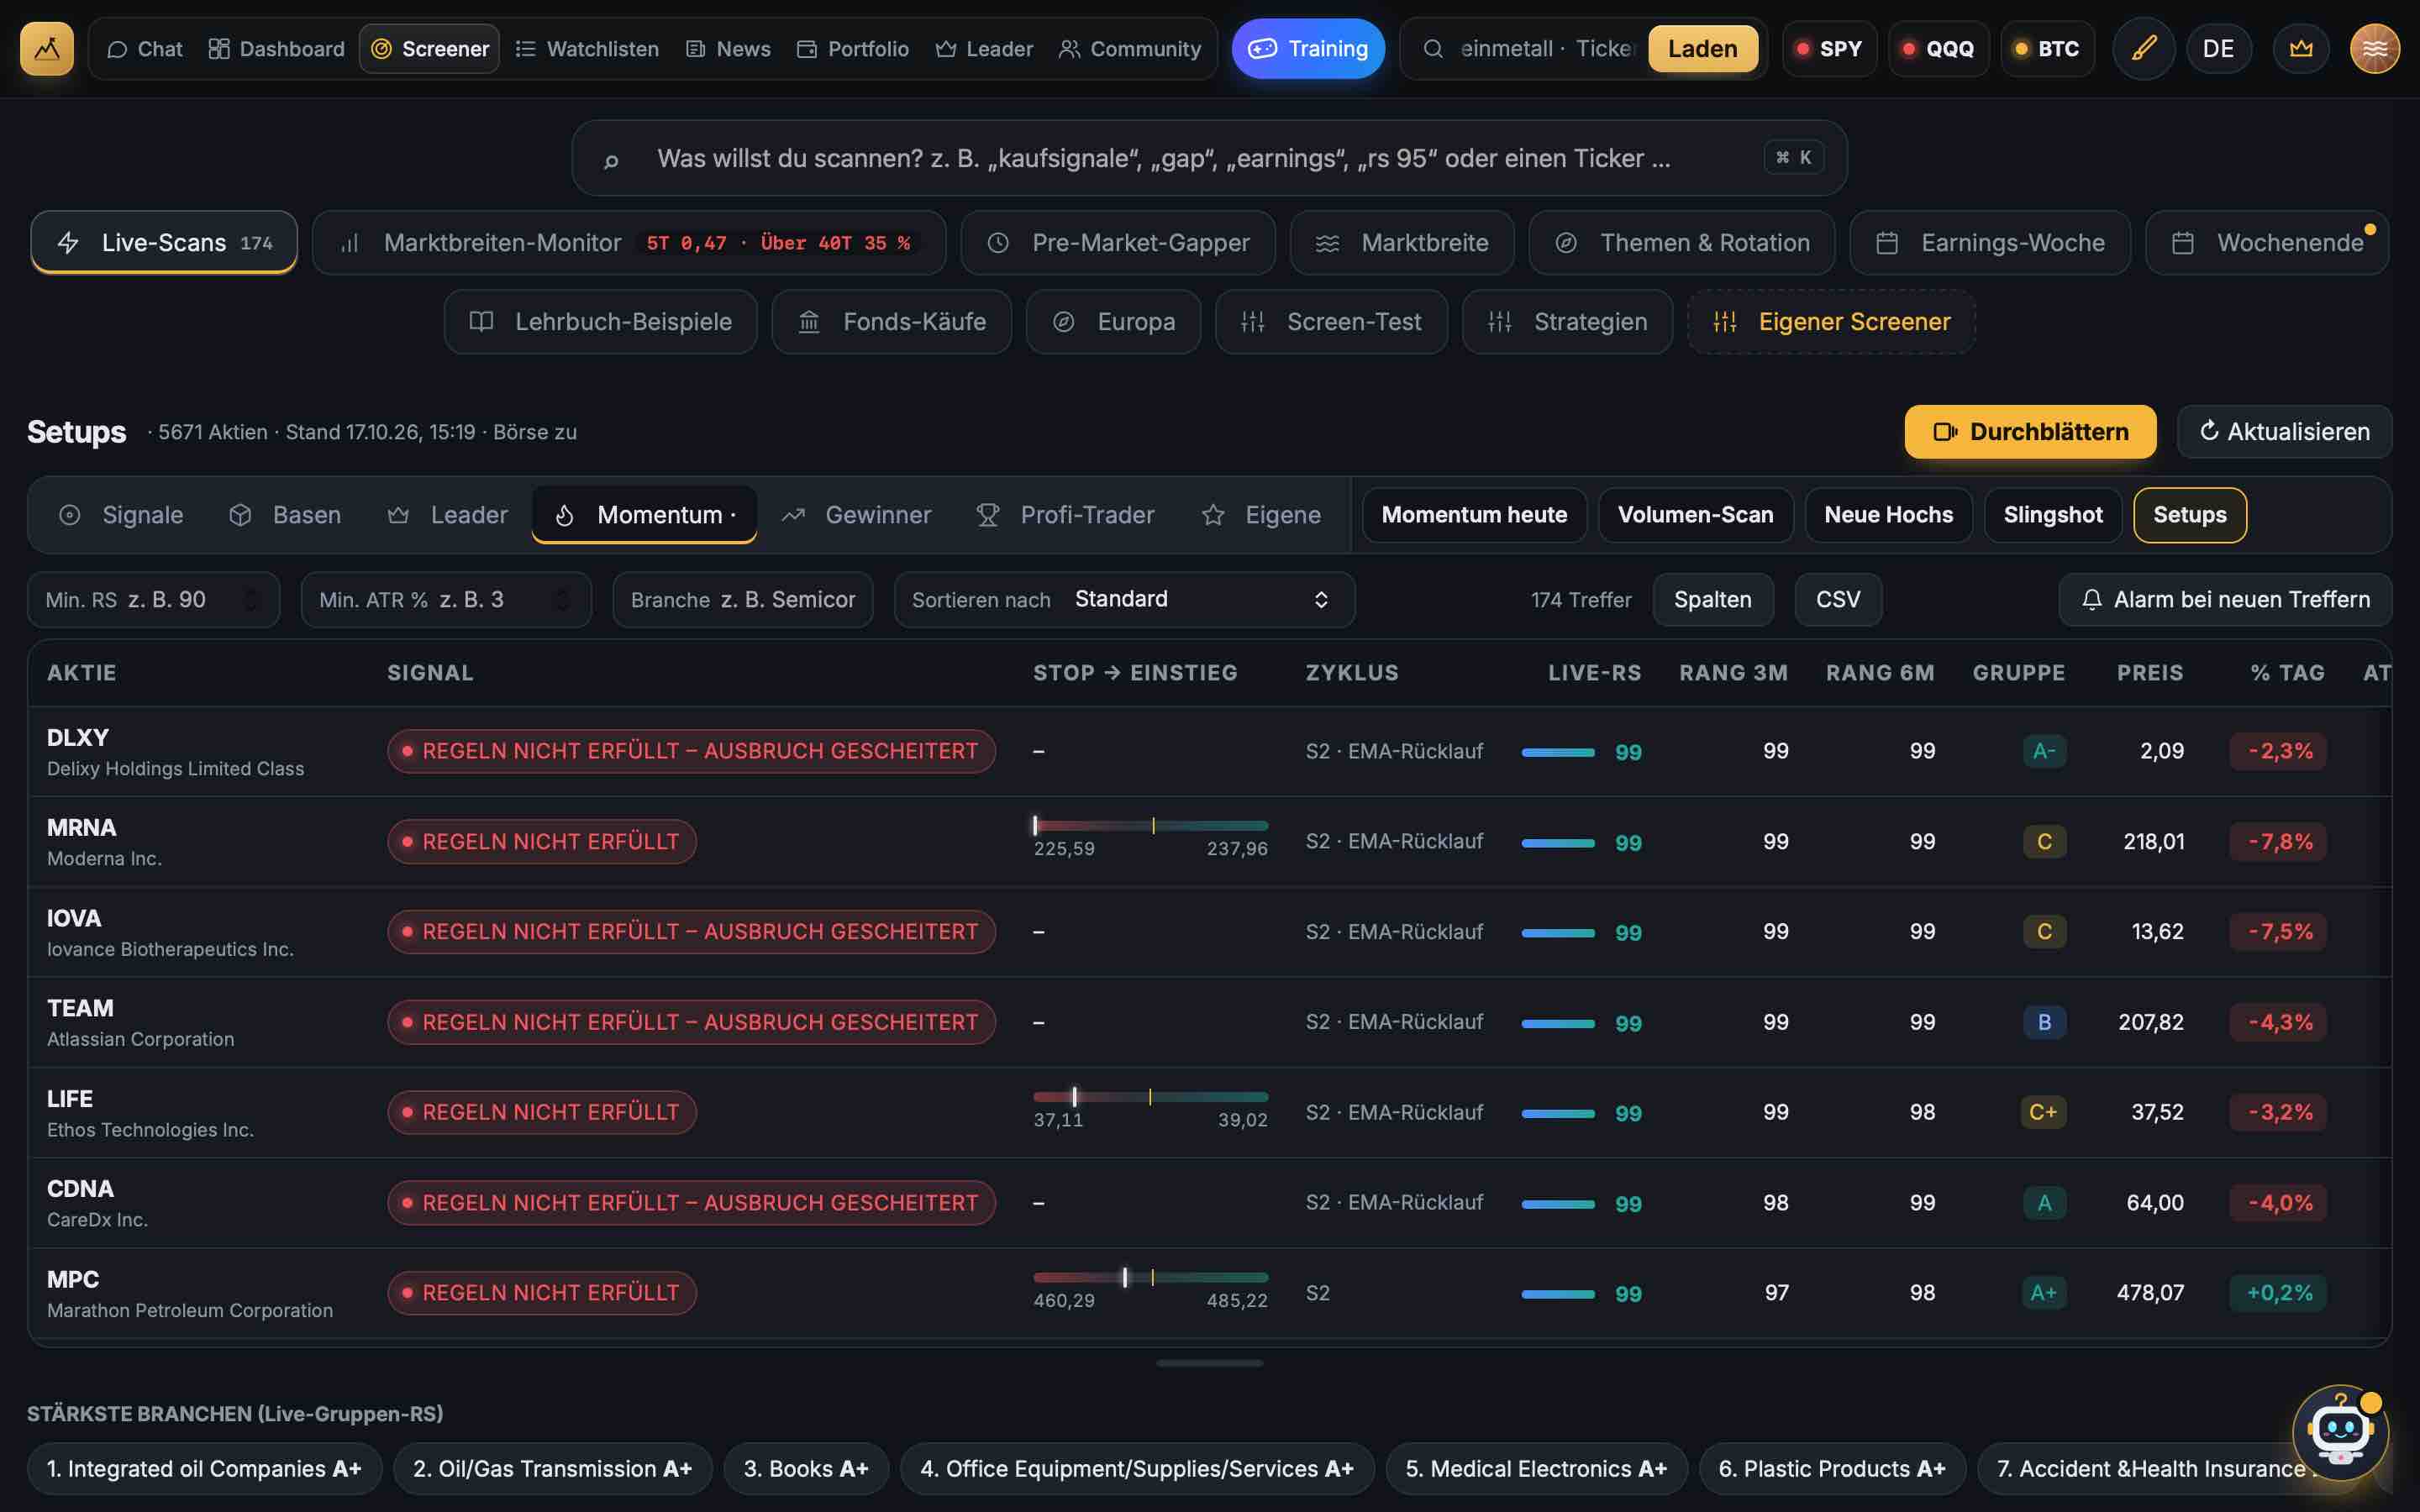The image size is (2420, 1512).
Task: Toggle the Volumen-Scan filter chip
Action: 1695,514
